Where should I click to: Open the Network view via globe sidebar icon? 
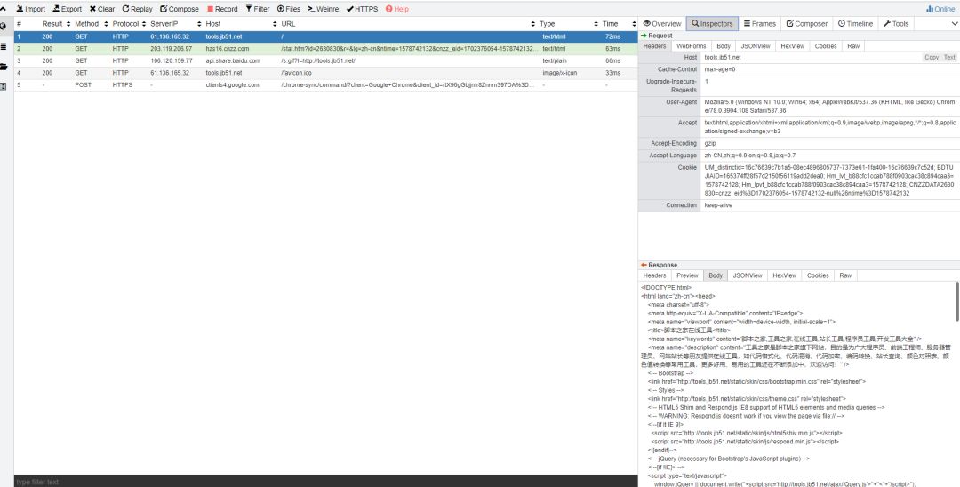point(4,27)
